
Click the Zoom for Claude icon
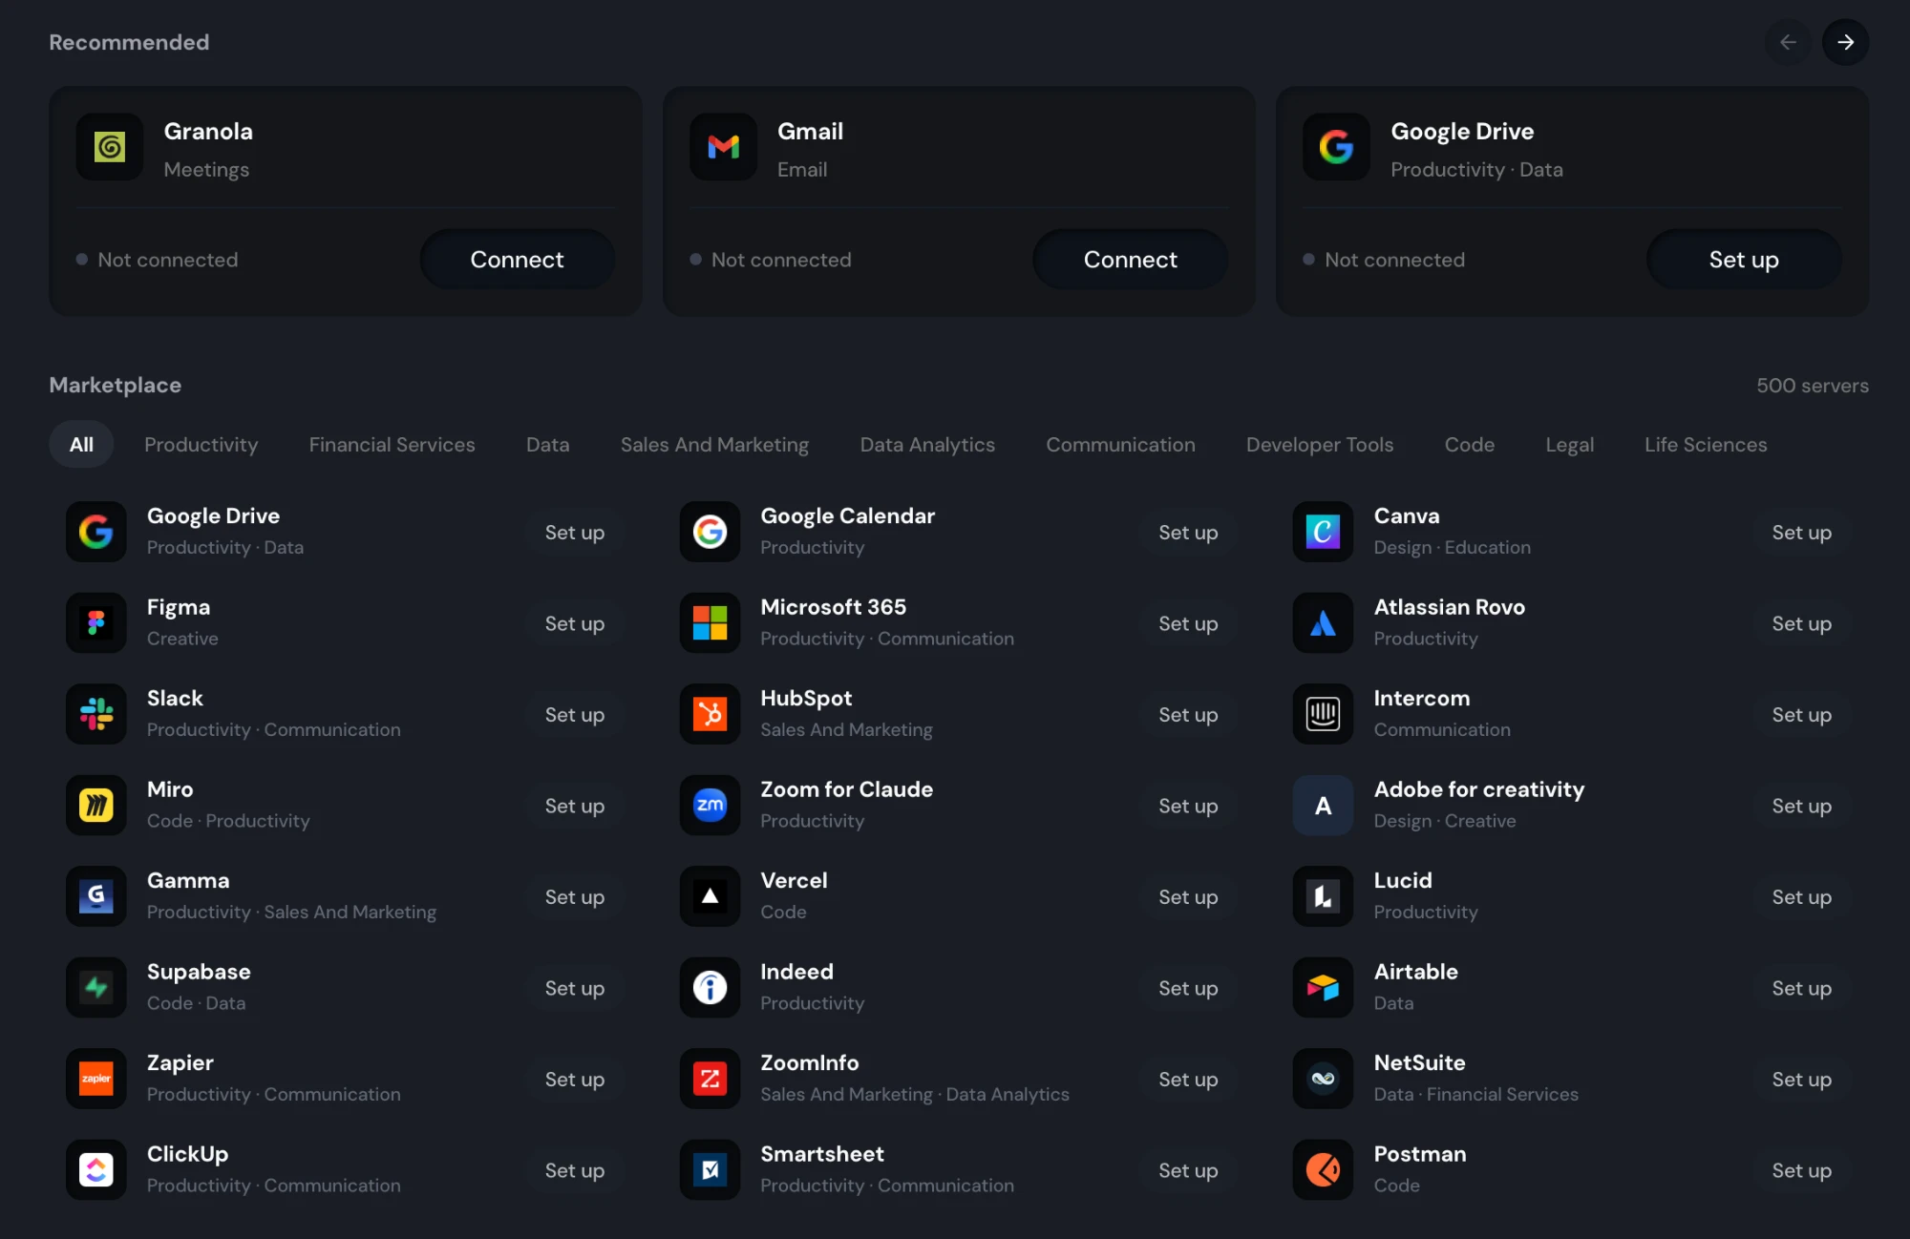click(710, 805)
